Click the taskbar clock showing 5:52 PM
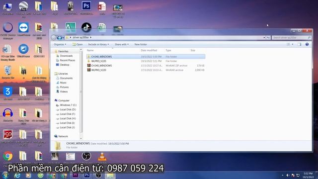 [308, 175]
